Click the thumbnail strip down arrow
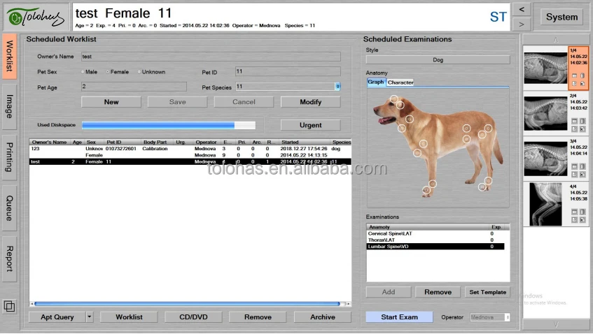 click(556, 324)
